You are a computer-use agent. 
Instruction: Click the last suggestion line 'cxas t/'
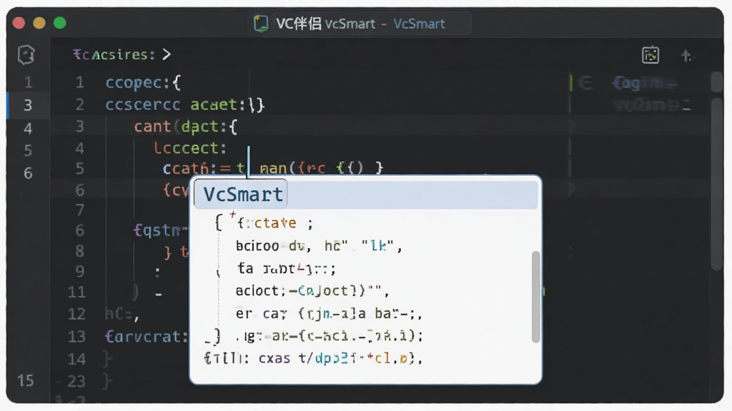(313, 358)
